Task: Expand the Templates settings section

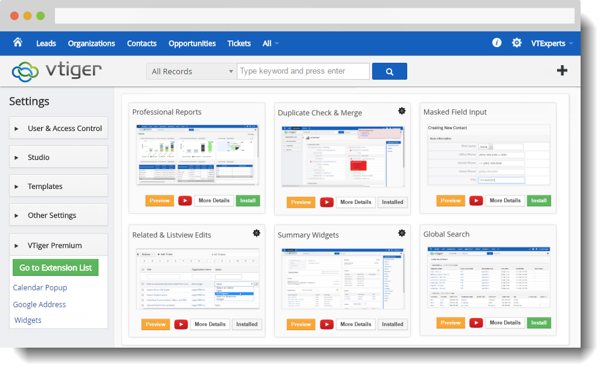Action: tap(59, 186)
